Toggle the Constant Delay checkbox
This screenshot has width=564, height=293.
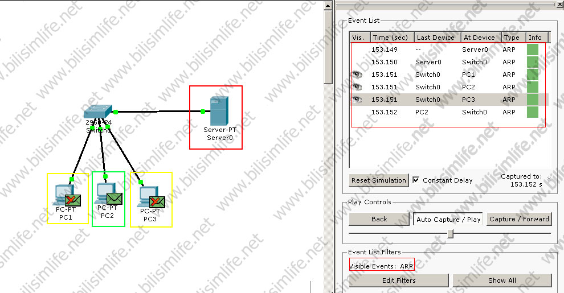[416, 180]
